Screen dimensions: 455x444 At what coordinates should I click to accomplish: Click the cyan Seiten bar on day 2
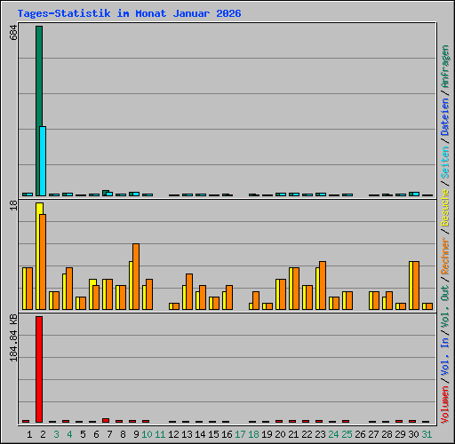pyautogui.click(x=43, y=162)
